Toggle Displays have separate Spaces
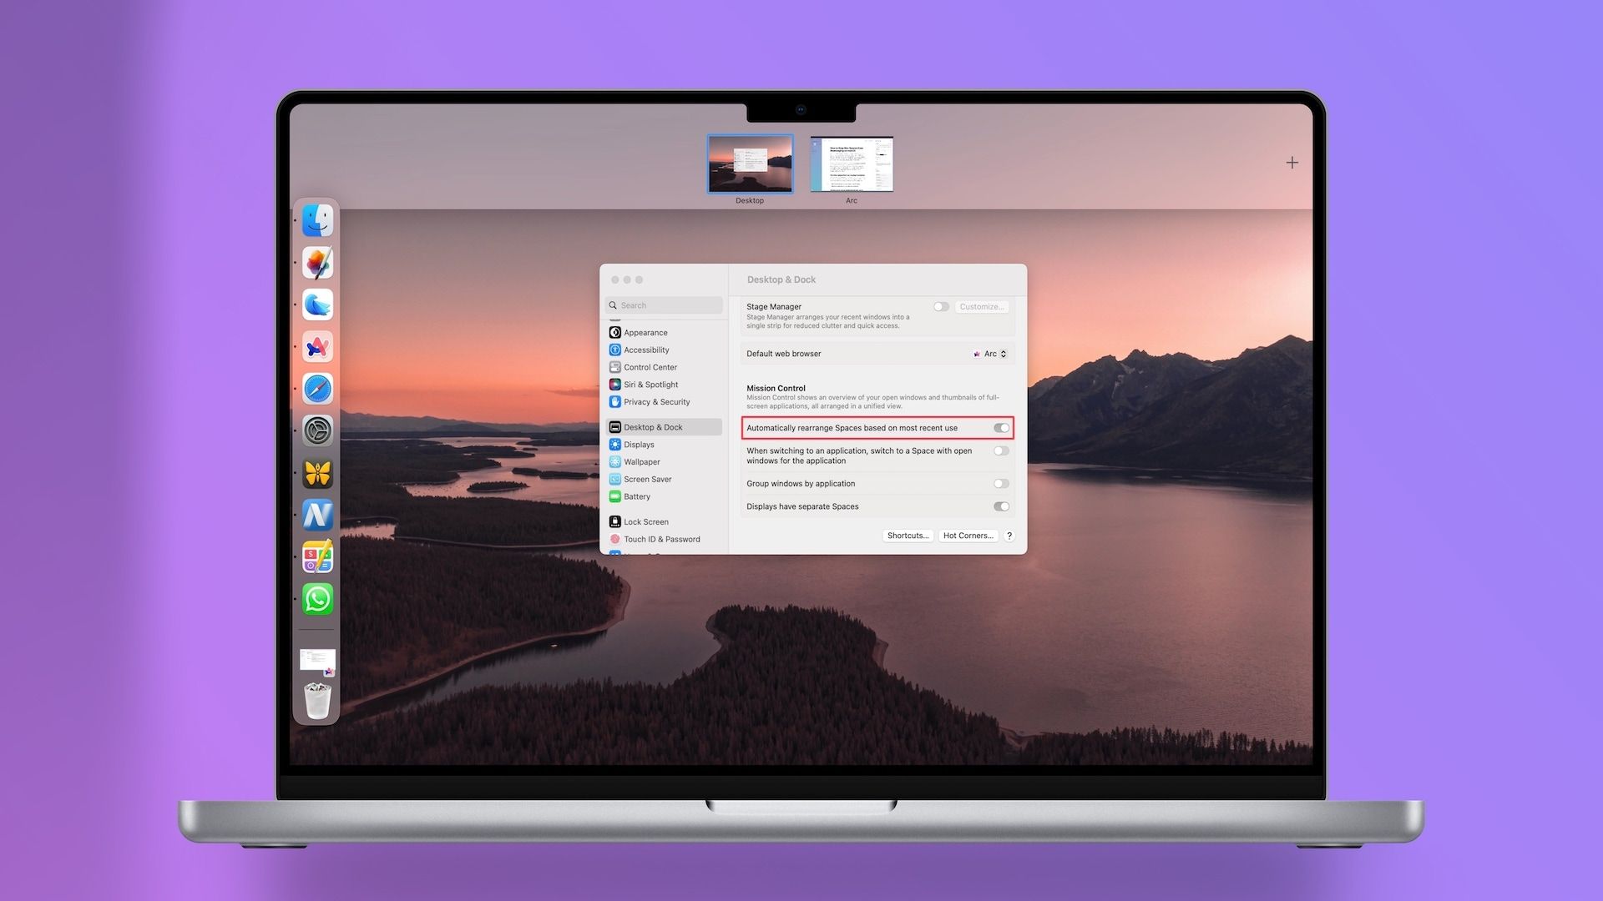 1001,506
